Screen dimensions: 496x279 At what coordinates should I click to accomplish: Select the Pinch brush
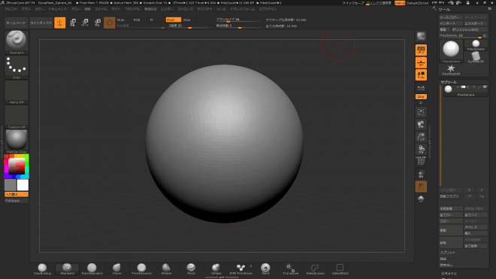pos(191,269)
